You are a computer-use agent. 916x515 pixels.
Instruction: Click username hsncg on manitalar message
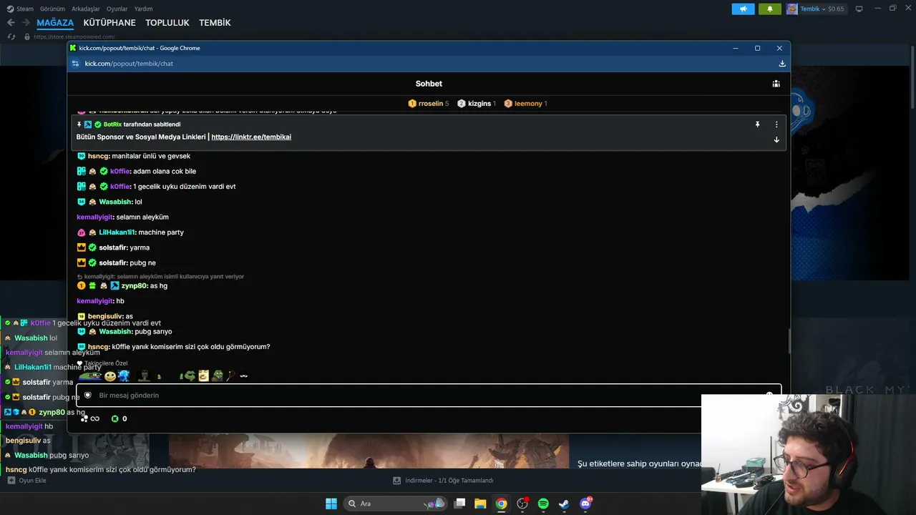[x=99, y=156]
